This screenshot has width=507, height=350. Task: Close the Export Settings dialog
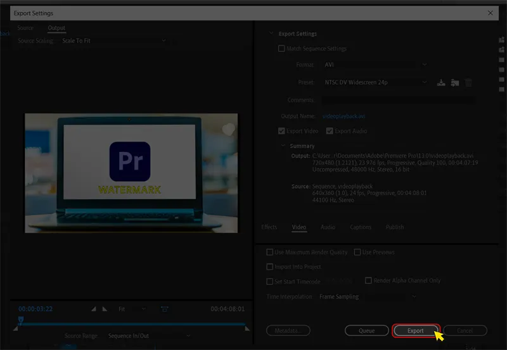490,13
